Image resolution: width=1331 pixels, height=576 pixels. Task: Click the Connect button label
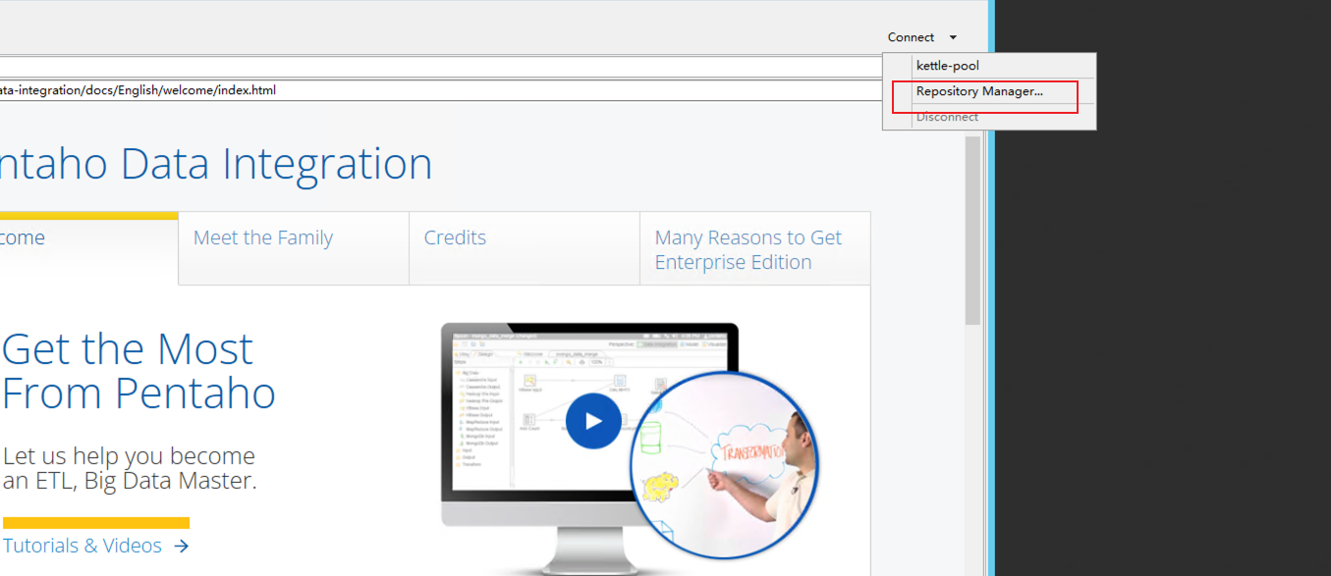pos(911,37)
